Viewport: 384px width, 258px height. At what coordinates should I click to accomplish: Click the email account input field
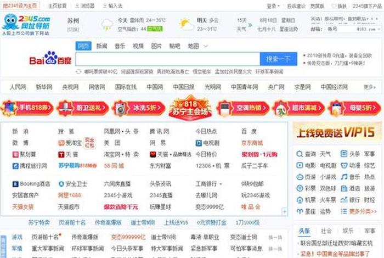coord(341,29)
